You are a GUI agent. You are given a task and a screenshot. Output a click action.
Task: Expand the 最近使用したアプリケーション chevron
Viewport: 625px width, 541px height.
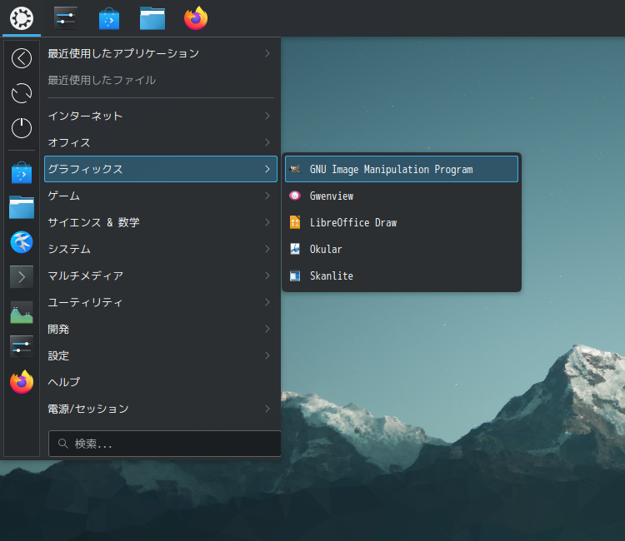(x=267, y=53)
